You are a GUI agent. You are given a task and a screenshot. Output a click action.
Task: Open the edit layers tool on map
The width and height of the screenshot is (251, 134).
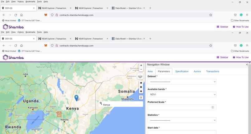(141, 97)
